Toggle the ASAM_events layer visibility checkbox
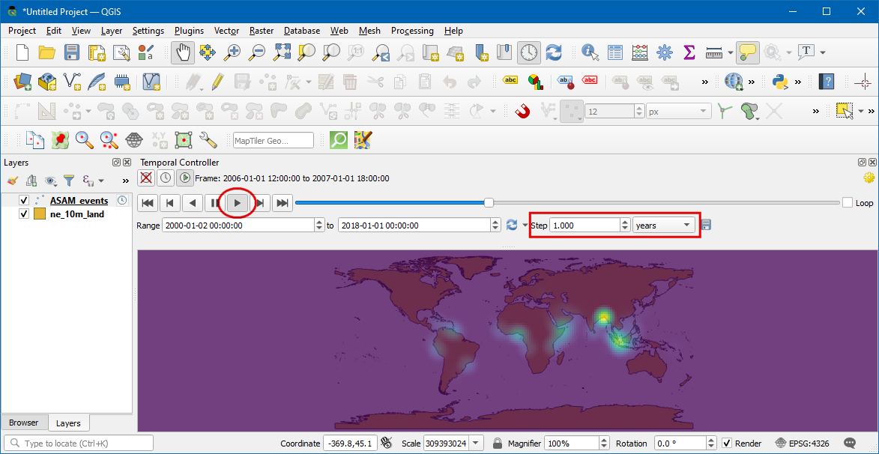The image size is (879, 454). 24,201
